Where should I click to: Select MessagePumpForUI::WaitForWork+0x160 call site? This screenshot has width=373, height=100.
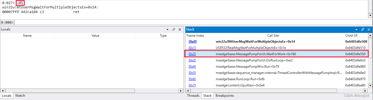256,54
